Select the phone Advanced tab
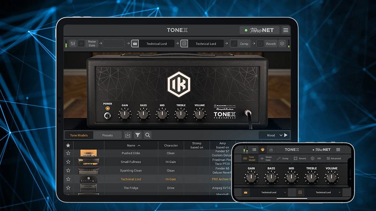This screenshot has height=211, width=376. click(x=334, y=159)
